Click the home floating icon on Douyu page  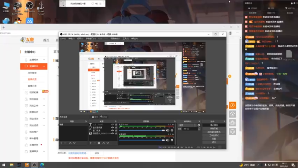coord(232,114)
